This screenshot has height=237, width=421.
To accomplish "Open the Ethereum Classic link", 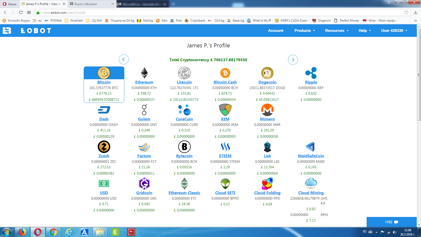I will pyautogui.click(x=184, y=193).
